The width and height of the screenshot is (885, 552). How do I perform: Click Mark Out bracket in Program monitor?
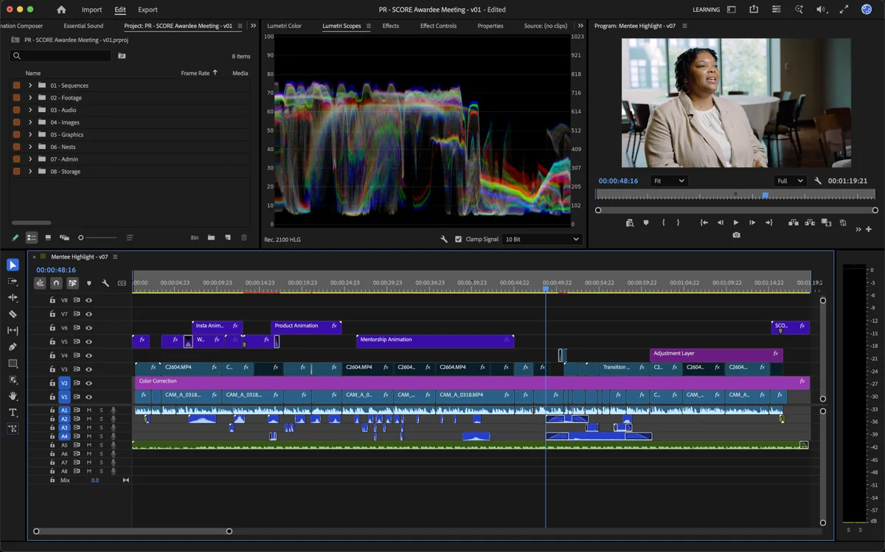(678, 223)
